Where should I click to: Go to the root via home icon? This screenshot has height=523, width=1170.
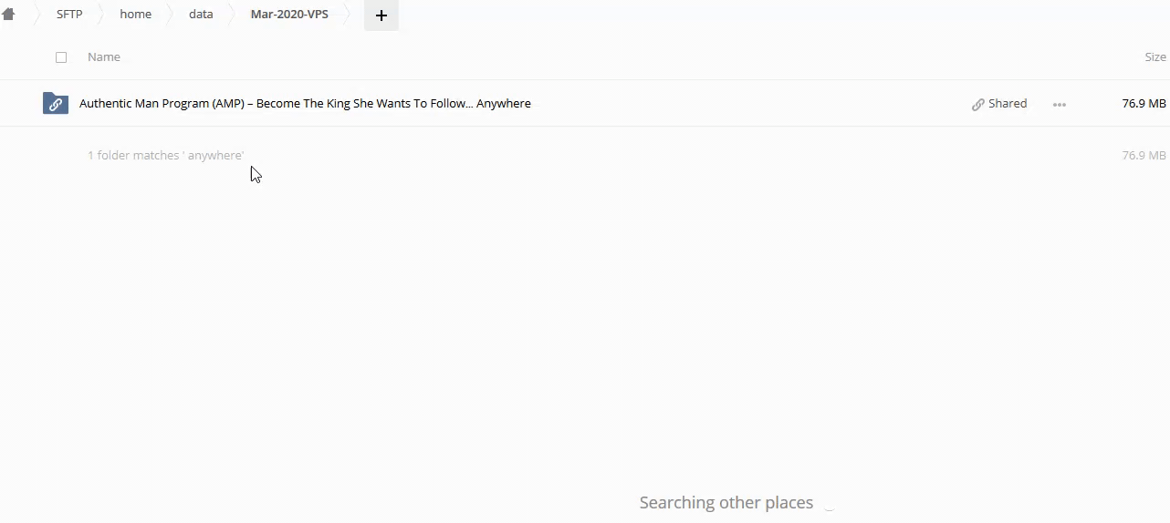point(8,15)
